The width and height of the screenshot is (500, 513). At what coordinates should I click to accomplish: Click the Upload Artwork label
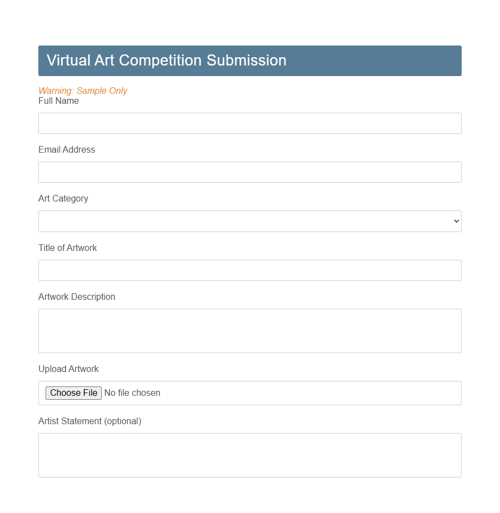pyautogui.click(x=68, y=369)
